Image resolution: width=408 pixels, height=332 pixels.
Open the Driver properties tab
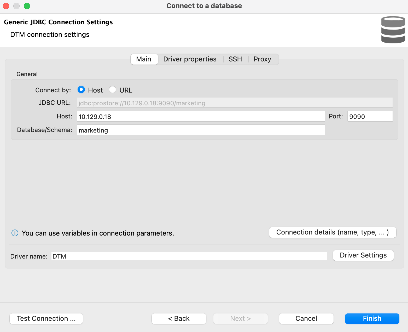tap(190, 59)
